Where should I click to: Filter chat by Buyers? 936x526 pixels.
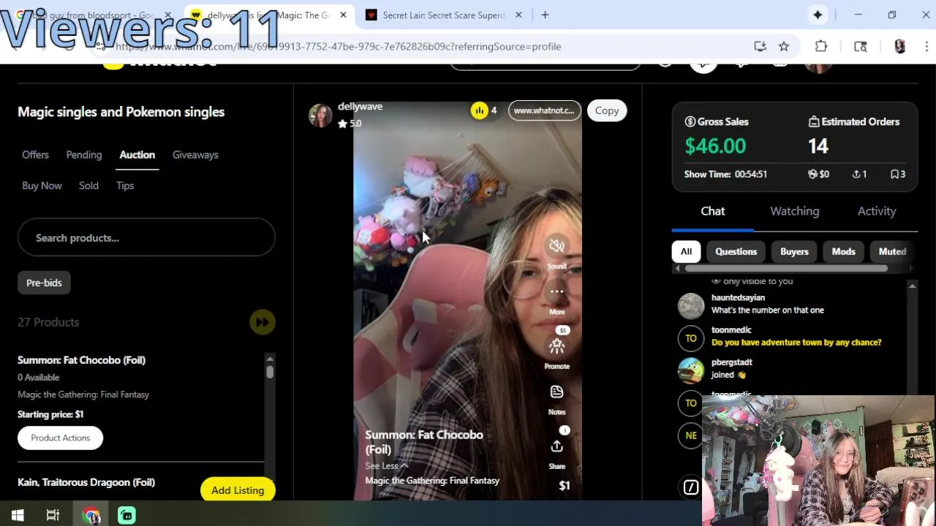point(794,251)
